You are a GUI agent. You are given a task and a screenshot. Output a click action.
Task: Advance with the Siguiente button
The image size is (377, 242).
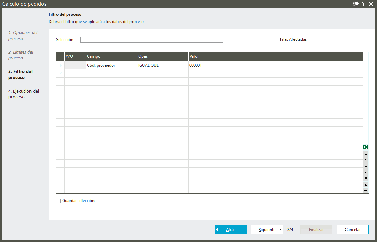point(267,229)
